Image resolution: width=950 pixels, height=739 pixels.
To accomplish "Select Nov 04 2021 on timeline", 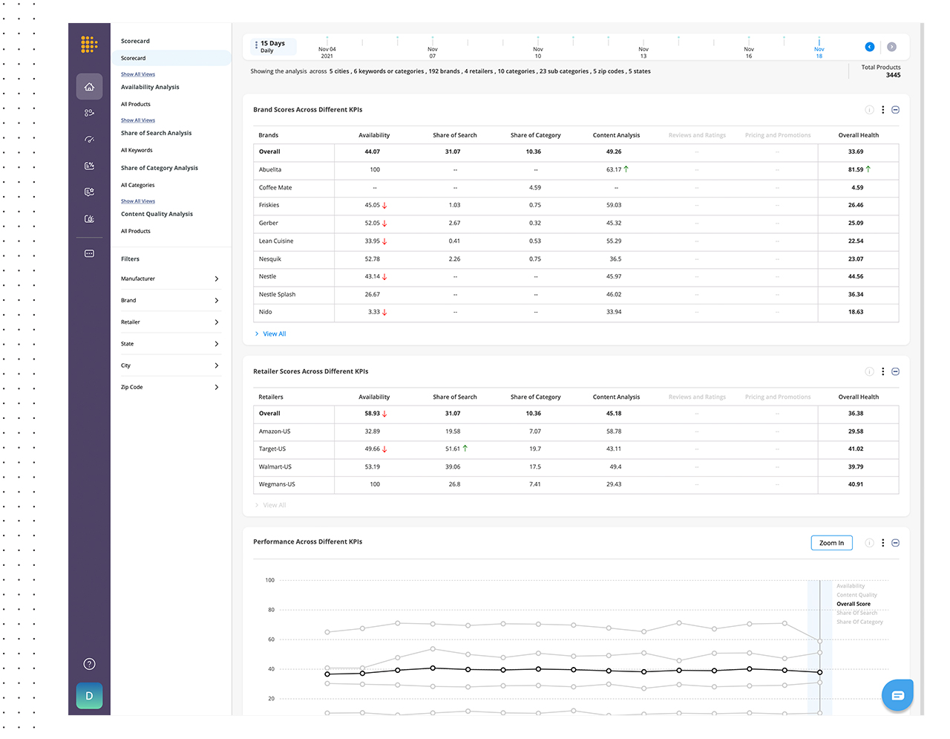I will pyautogui.click(x=327, y=52).
